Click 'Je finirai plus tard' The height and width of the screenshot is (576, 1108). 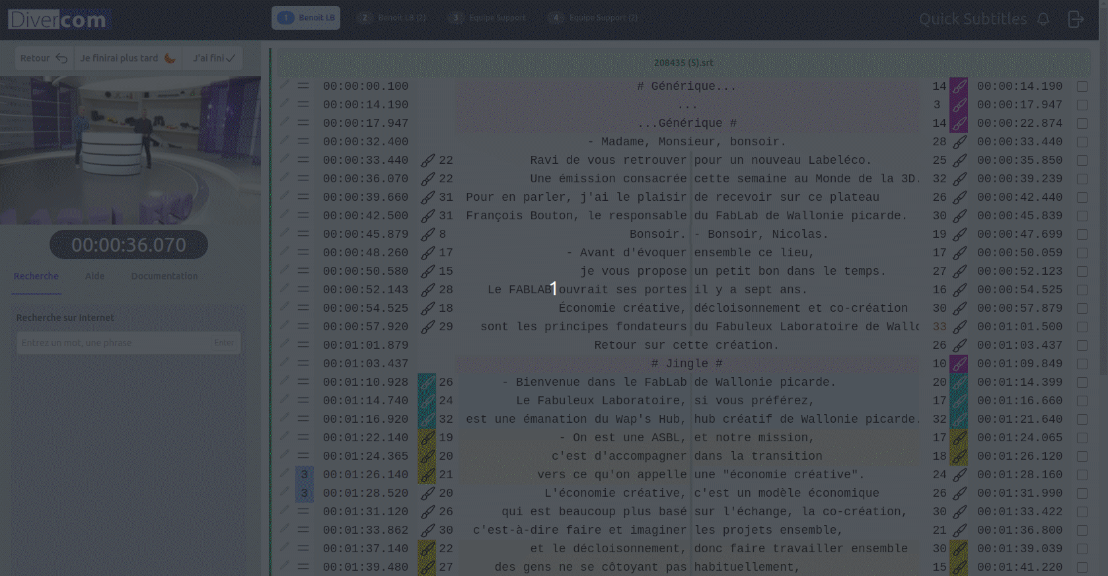(x=128, y=58)
